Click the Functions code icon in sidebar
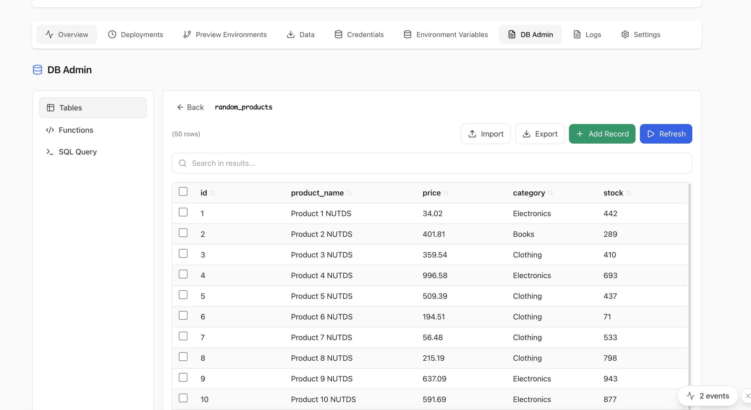The width and height of the screenshot is (751, 410). click(50, 130)
